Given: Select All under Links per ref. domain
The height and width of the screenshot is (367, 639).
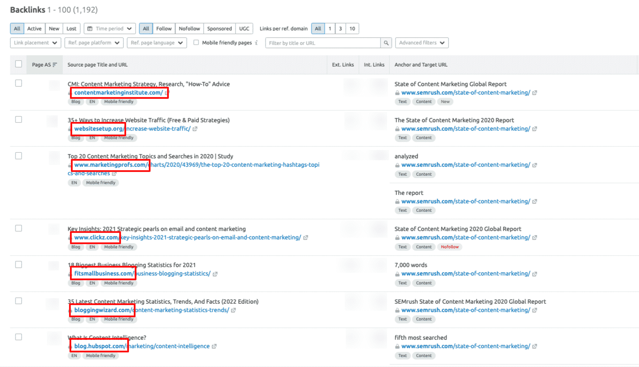Looking at the screenshot, I should (x=318, y=29).
